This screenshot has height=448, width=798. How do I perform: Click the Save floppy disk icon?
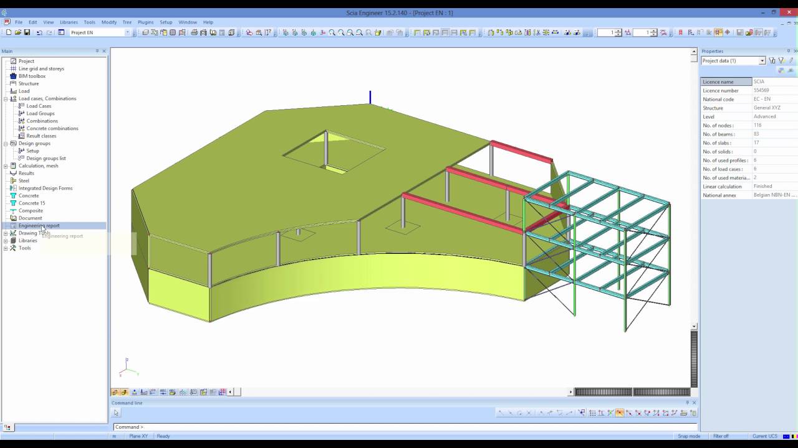pyautogui.click(x=27, y=32)
